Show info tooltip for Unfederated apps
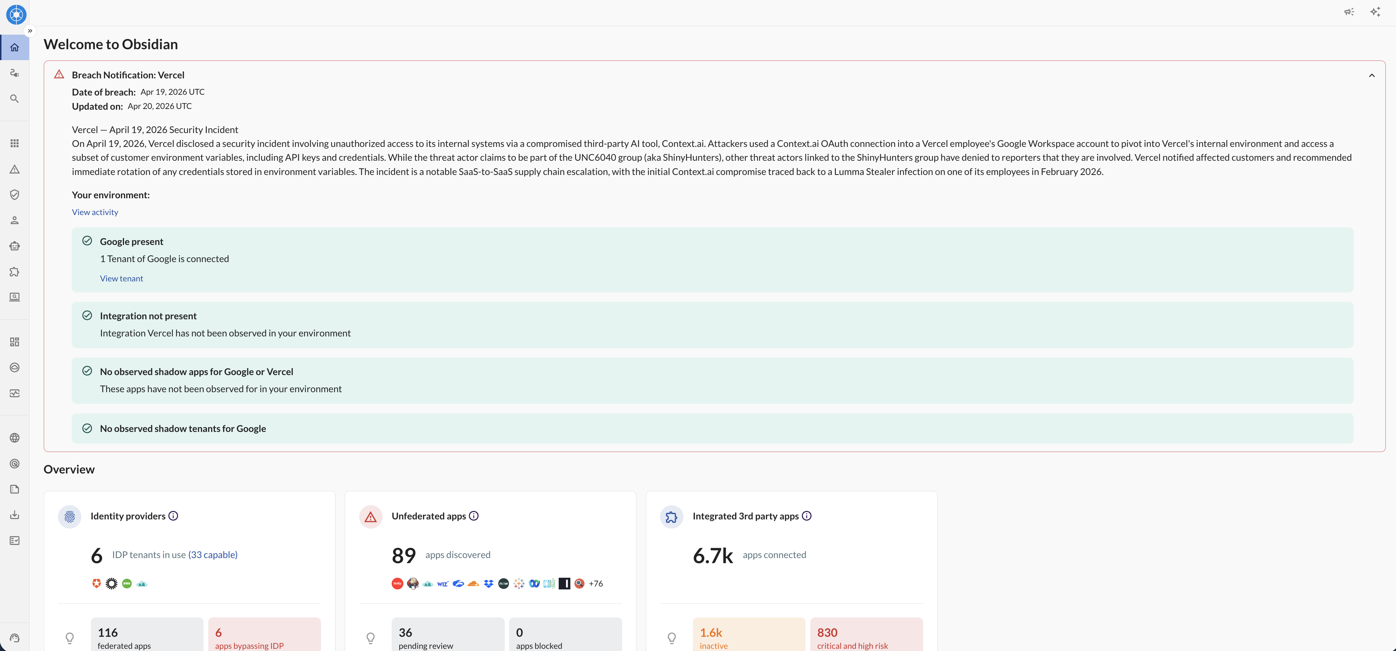 474,516
